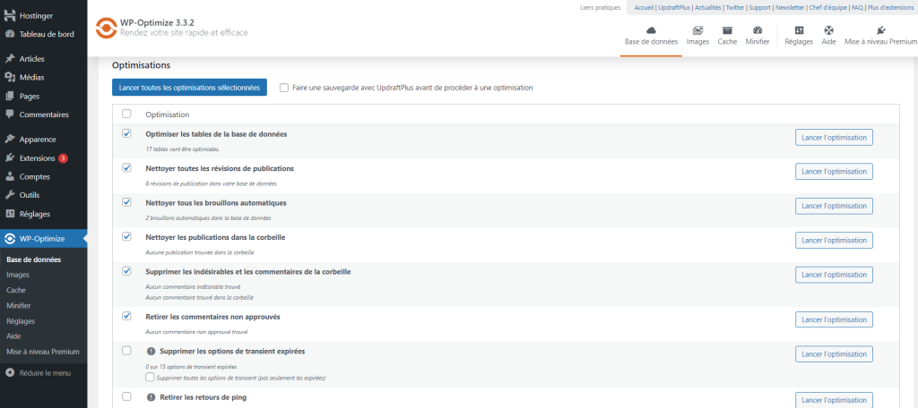Open the Minifier submenu item in sidebar
This screenshot has width=918, height=408.
tap(18, 305)
